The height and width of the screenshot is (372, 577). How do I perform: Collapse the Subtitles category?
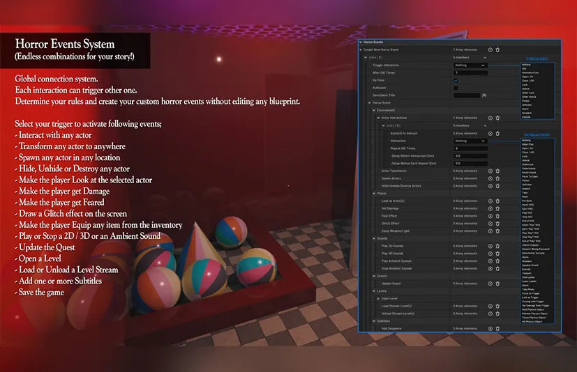374,321
